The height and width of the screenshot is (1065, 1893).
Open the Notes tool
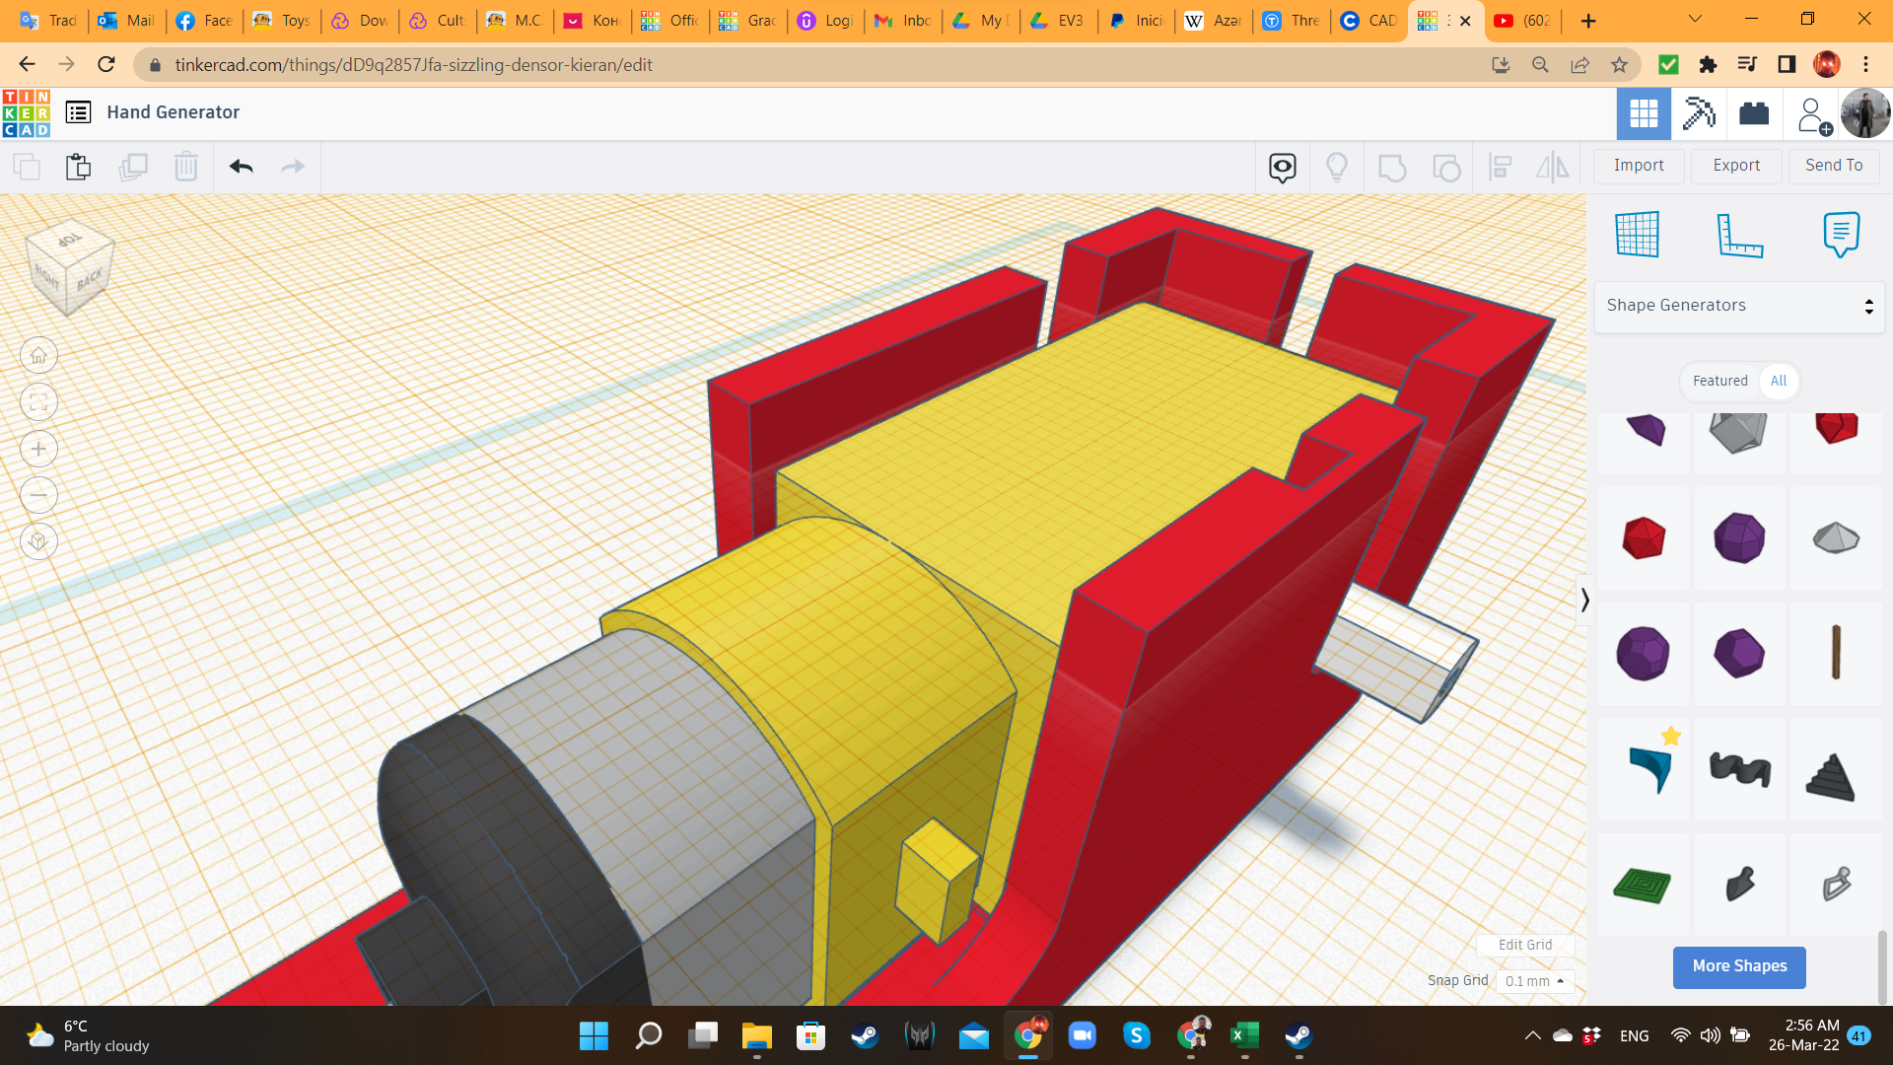(1842, 235)
